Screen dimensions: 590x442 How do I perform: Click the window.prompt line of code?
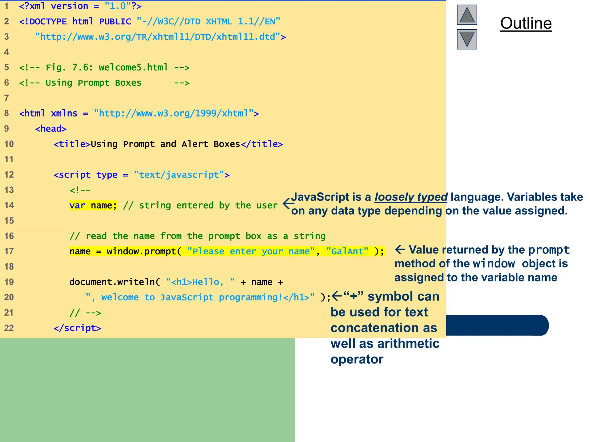[x=227, y=251]
